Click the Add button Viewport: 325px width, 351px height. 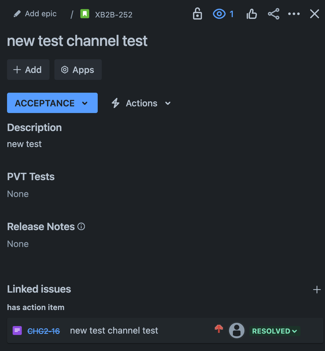tap(28, 70)
